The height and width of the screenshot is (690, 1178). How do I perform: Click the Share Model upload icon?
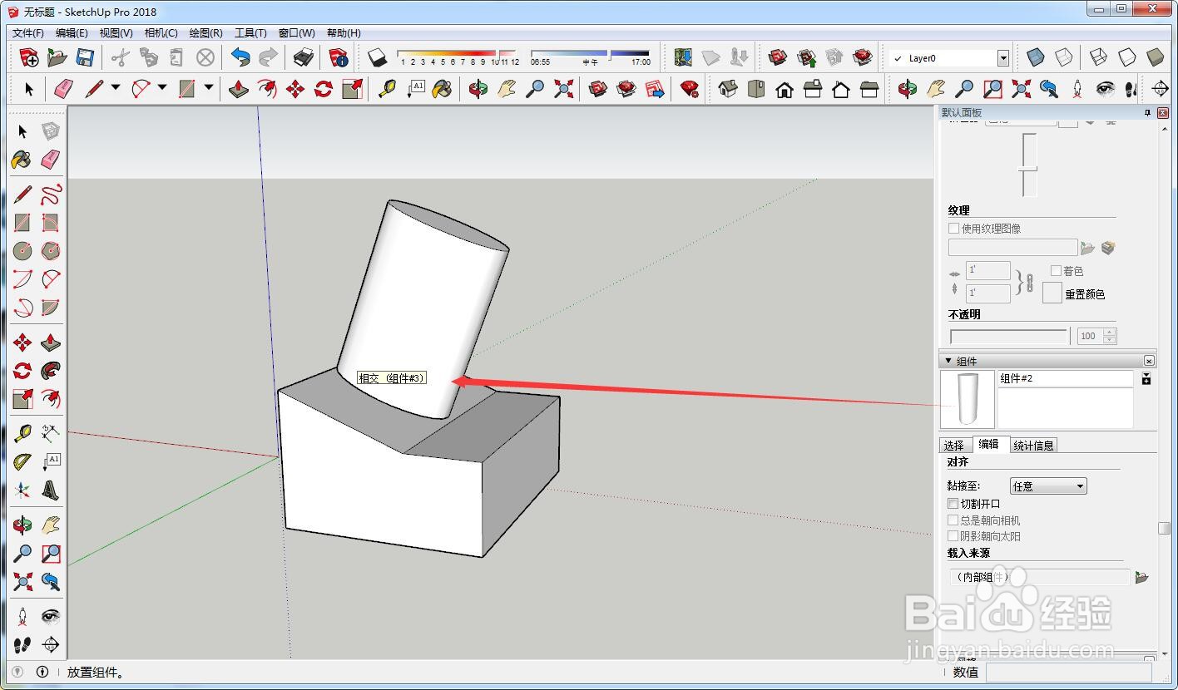click(806, 57)
